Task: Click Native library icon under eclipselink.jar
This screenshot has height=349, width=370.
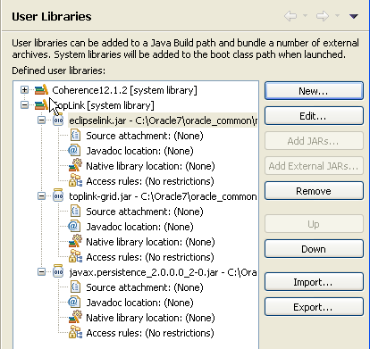Action: 75,166
